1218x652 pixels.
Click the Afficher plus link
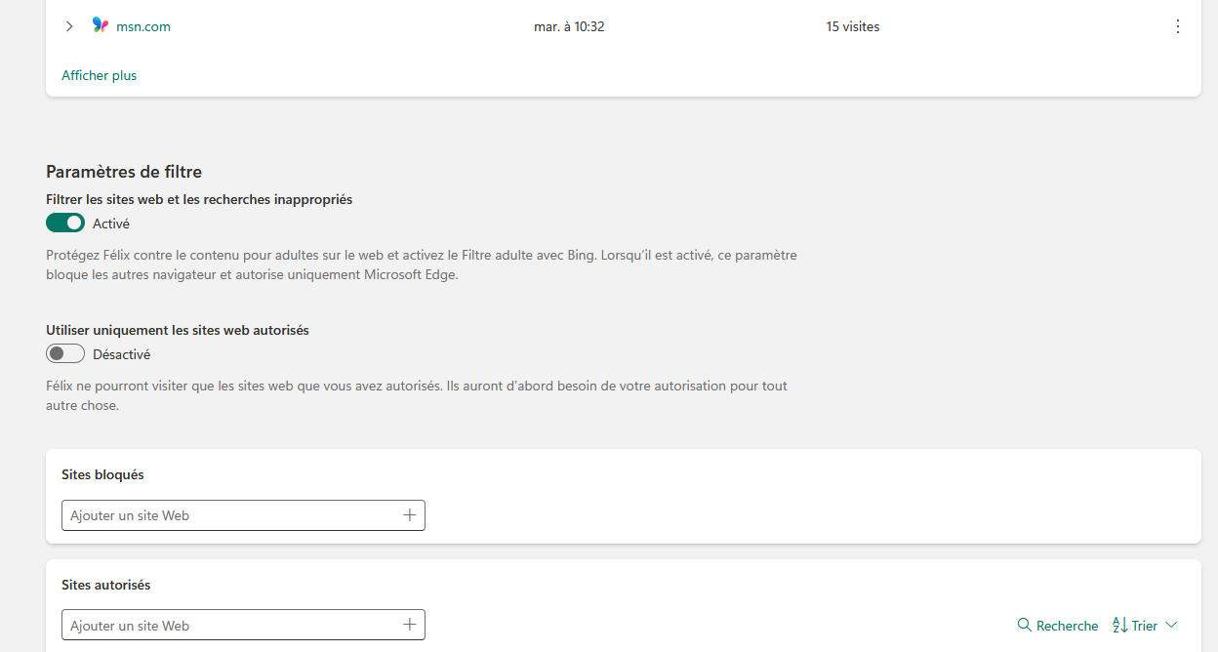point(99,75)
